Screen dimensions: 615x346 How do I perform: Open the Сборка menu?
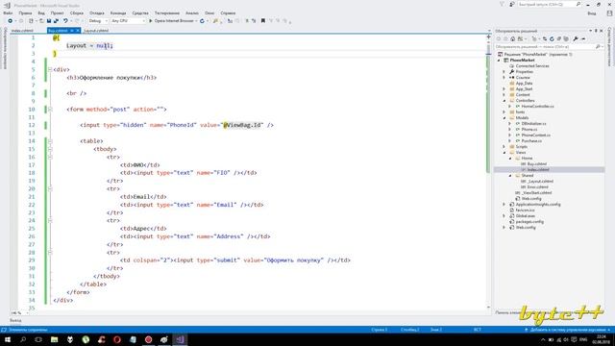(x=77, y=12)
